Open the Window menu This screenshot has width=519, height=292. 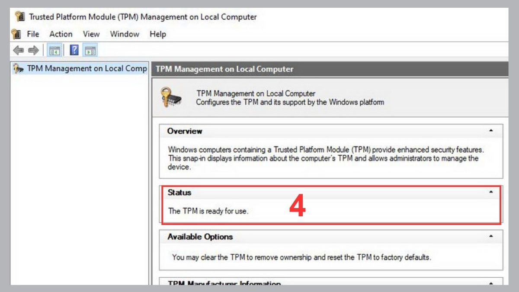(x=124, y=34)
